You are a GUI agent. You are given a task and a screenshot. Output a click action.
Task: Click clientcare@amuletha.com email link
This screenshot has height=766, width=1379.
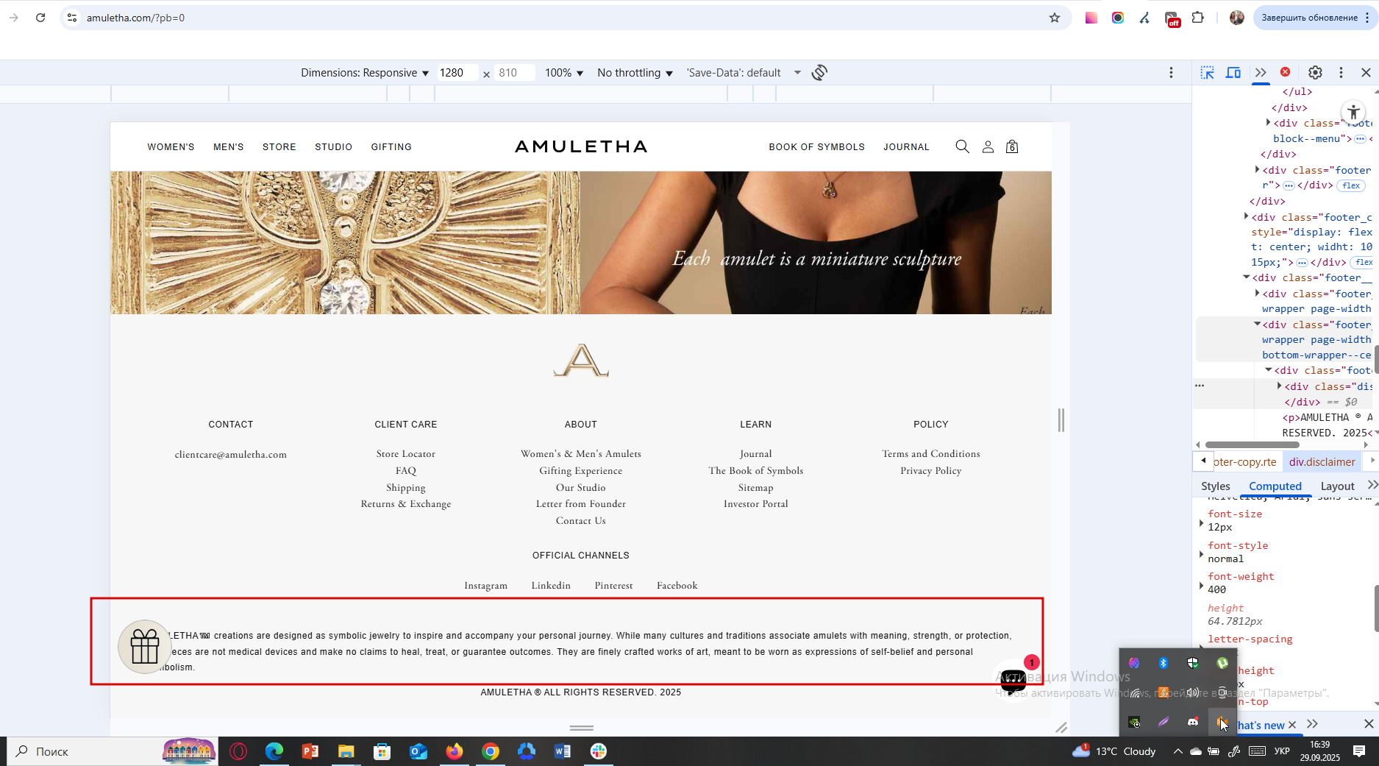coord(231,455)
